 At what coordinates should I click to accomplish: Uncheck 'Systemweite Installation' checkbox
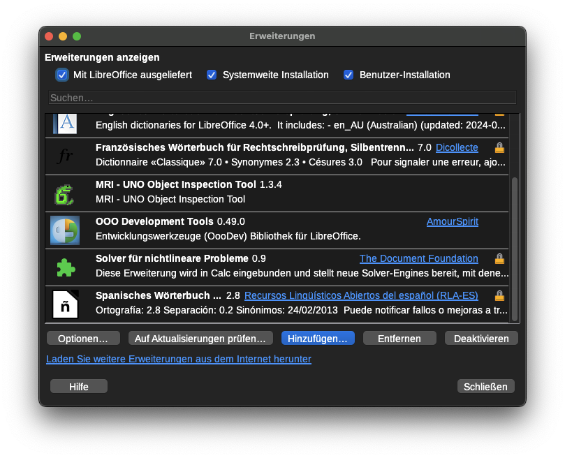pyautogui.click(x=212, y=75)
